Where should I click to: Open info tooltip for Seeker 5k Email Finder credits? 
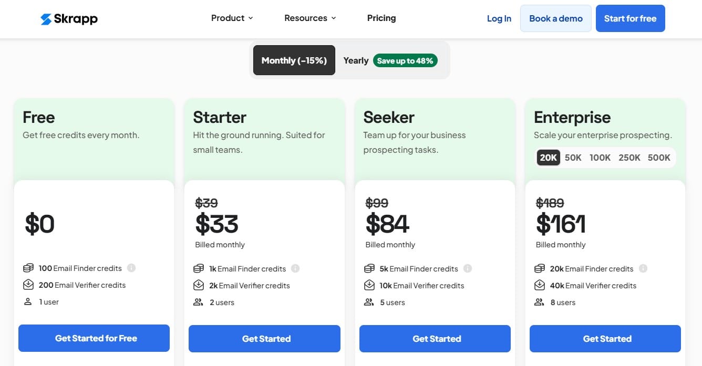coord(468,268)
